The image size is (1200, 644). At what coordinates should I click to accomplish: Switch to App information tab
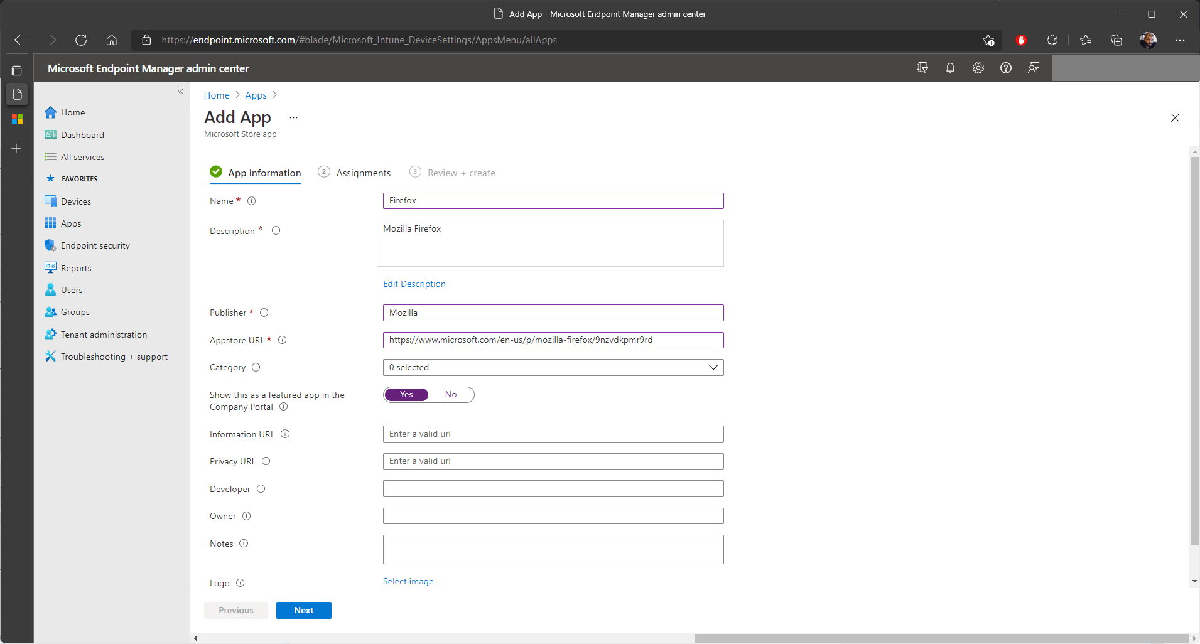click(x=256, y=173)
